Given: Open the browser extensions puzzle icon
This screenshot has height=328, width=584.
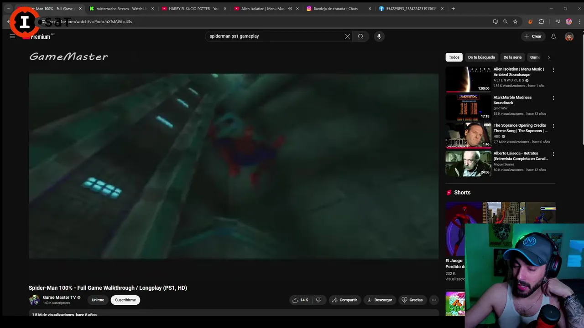Looking at the screenshot, I should (542, 21).
